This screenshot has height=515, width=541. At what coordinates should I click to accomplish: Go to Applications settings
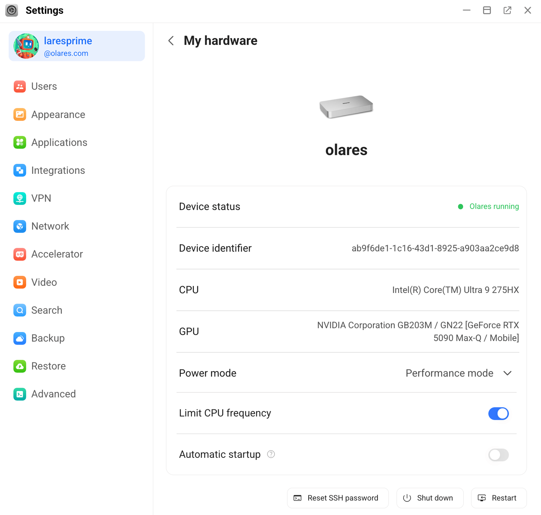(x=77, y=142)
